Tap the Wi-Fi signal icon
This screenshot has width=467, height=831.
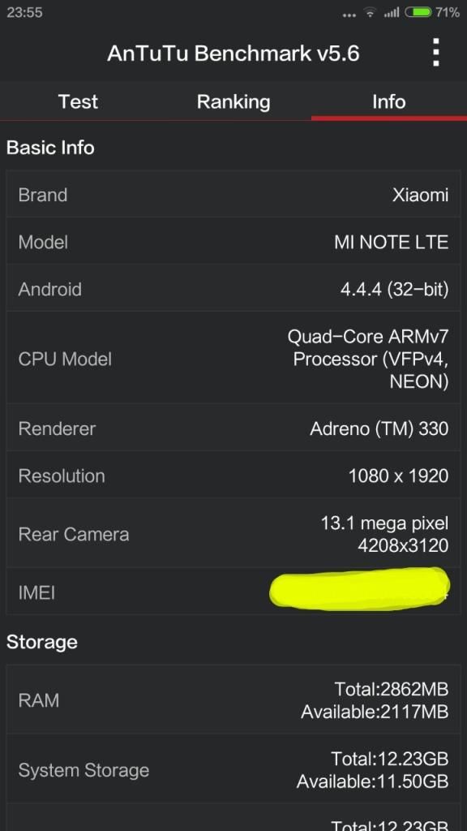[x=370, y=13]
